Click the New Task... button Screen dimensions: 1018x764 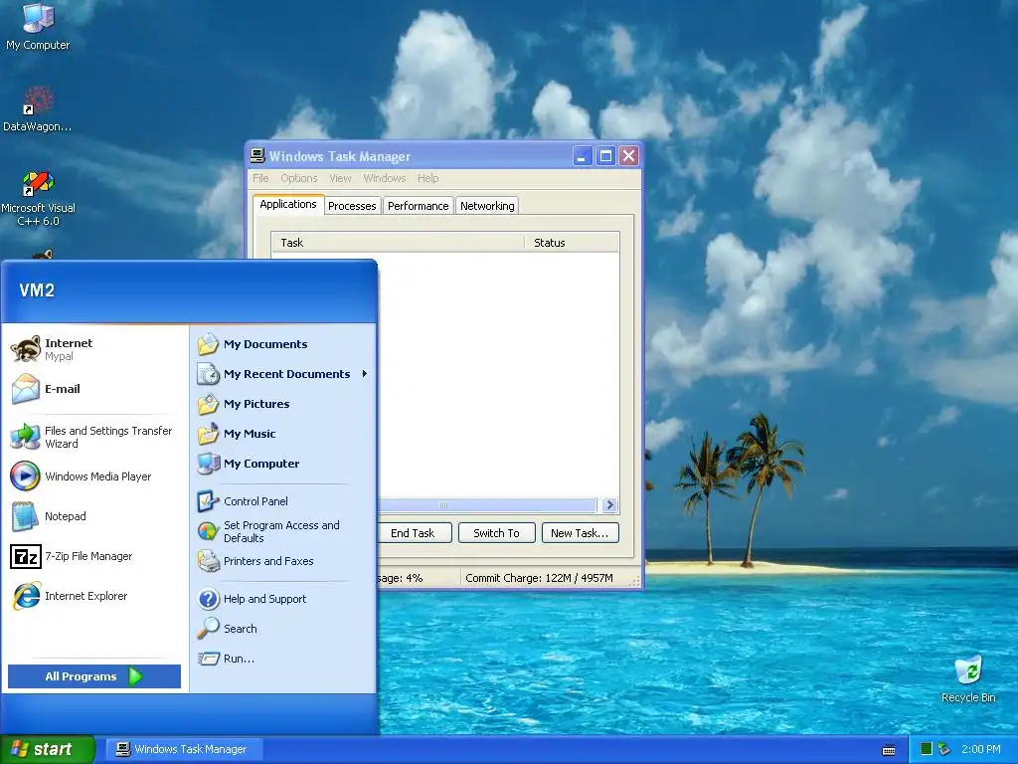(x=580, y=533)
